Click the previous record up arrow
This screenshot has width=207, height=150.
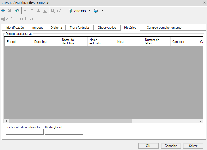[32, 11]
